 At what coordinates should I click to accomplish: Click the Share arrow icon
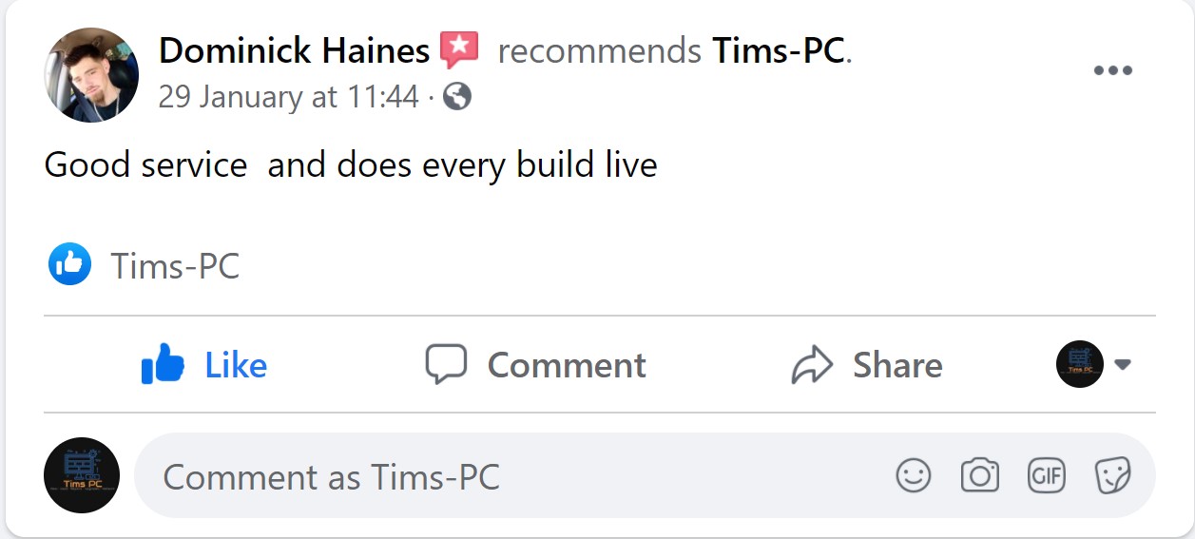pyautogui.click(x=812, y=366)
